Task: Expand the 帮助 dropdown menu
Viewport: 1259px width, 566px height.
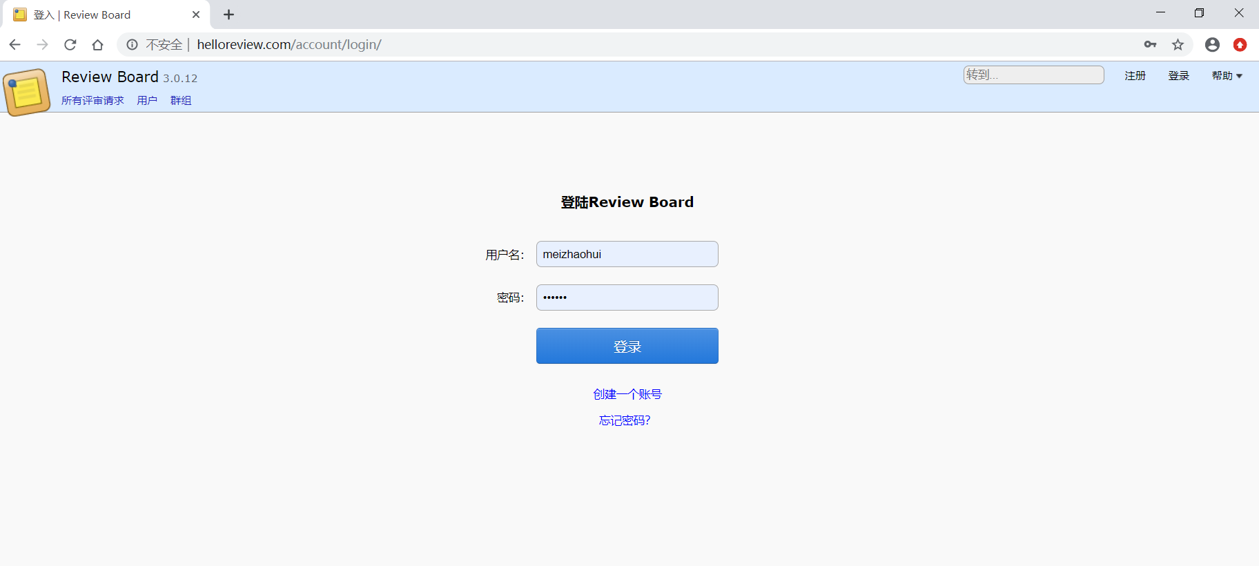Action: tap(1227, 76)
